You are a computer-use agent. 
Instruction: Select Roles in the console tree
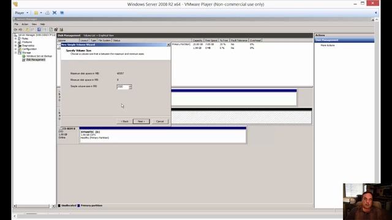[x=25, y=38]
